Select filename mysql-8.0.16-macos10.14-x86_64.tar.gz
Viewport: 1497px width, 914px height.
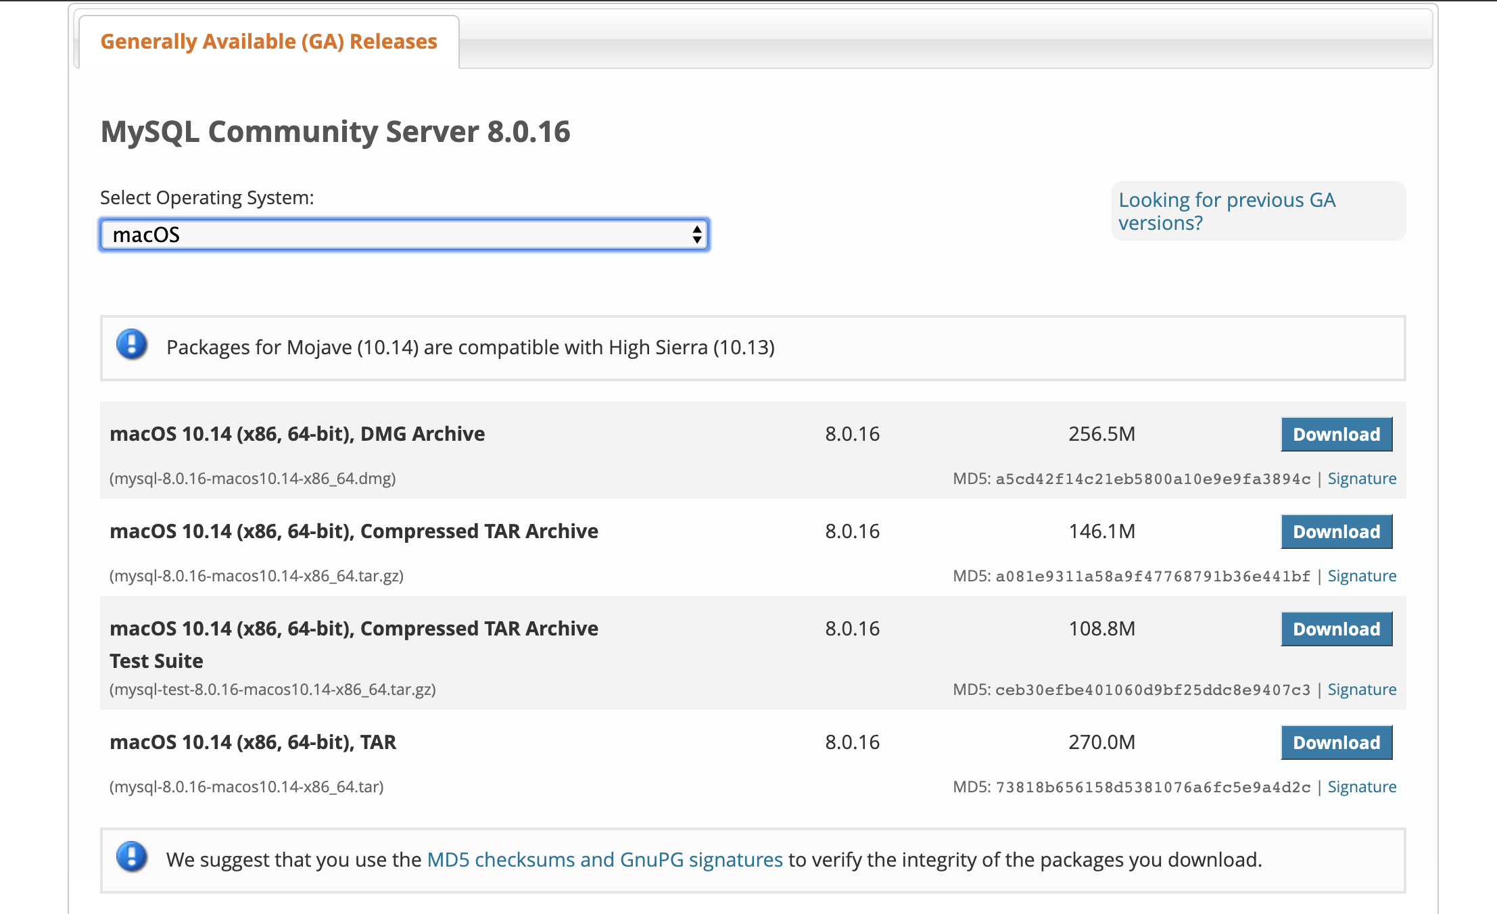tap(257, 576)
